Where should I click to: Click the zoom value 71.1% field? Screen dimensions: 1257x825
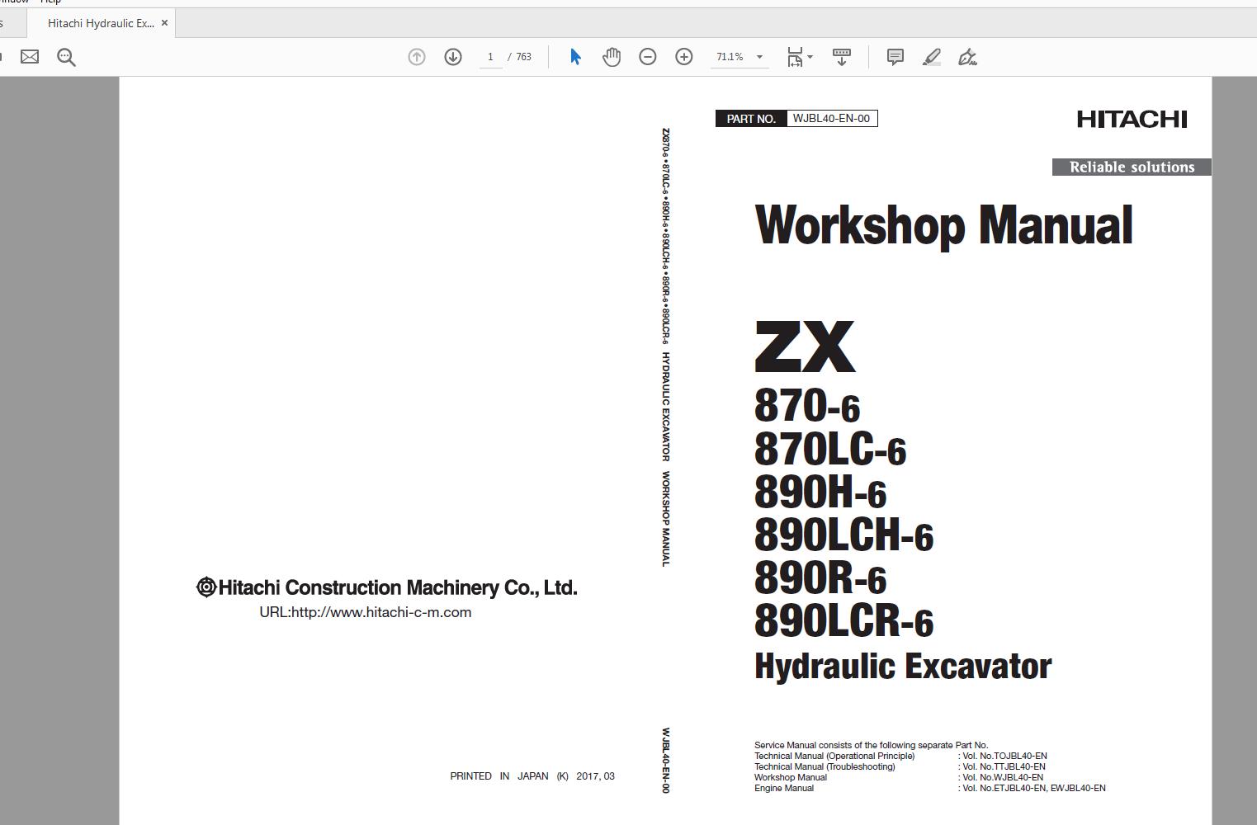(730, 57)
